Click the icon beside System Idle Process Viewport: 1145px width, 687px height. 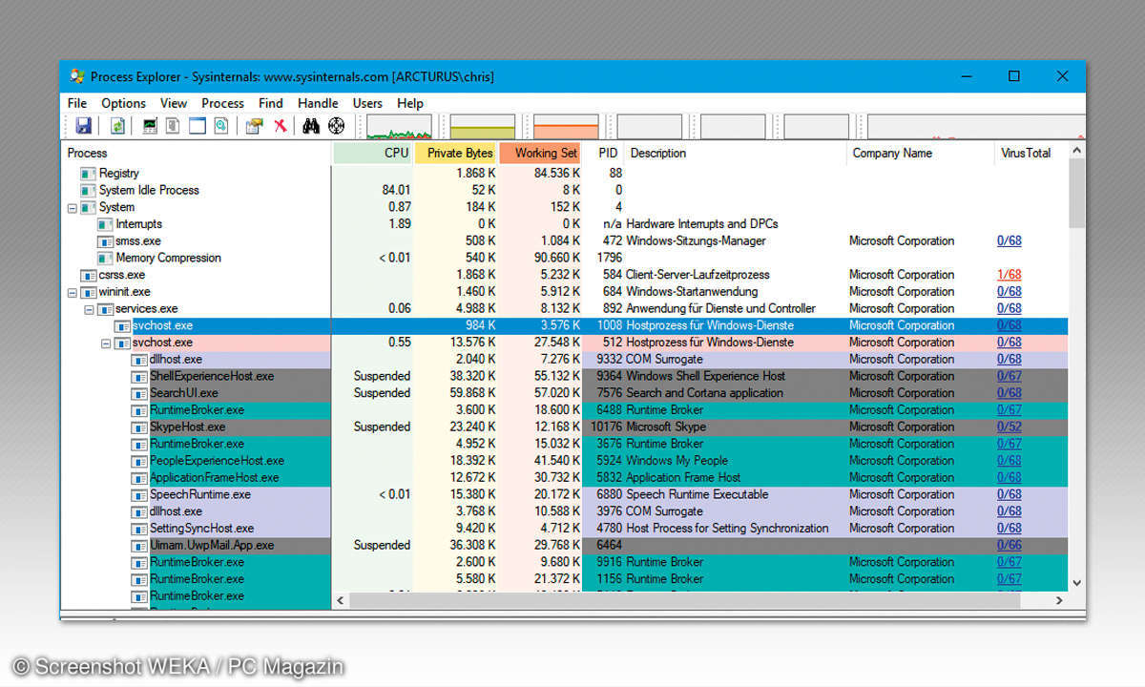tap(88, 190)
